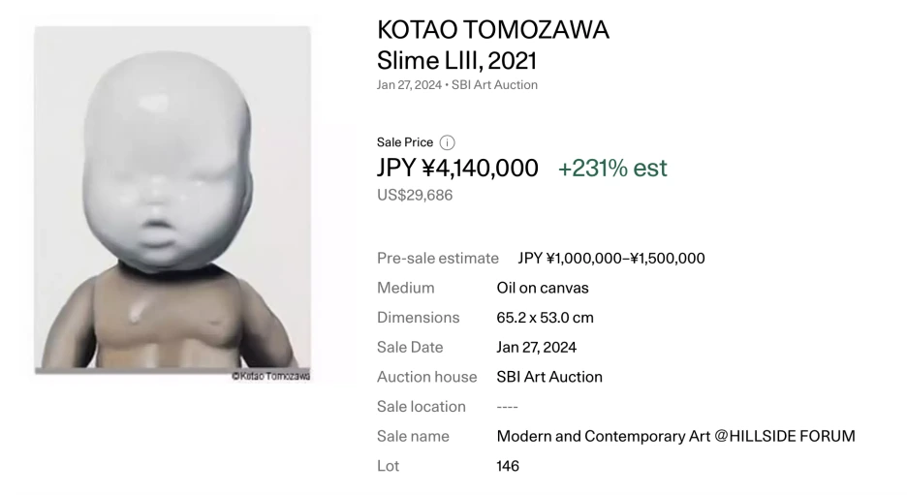Click the Sale Date value Jan 27, 2024
This screenshot has width=907, height=495.
coord(536,348)
